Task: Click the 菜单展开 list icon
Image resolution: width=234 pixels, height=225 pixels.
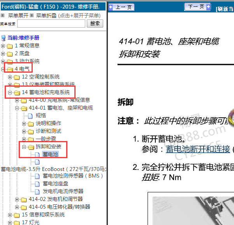Action: (3, 15)
